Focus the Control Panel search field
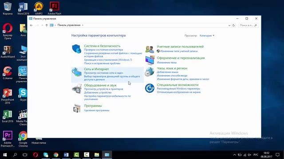The height and width of the screenshot is (159, 284). tap(248, 26)
